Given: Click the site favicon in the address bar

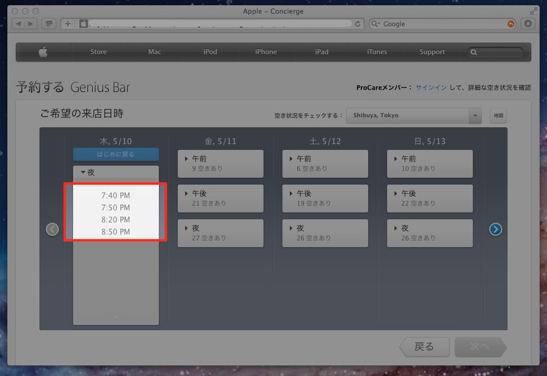Looking at the screenshot, I should [84, 24].
